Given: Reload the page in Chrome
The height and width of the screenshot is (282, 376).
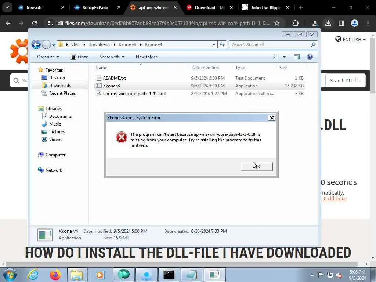Looking at the screenshot, I should pos(35,23).
